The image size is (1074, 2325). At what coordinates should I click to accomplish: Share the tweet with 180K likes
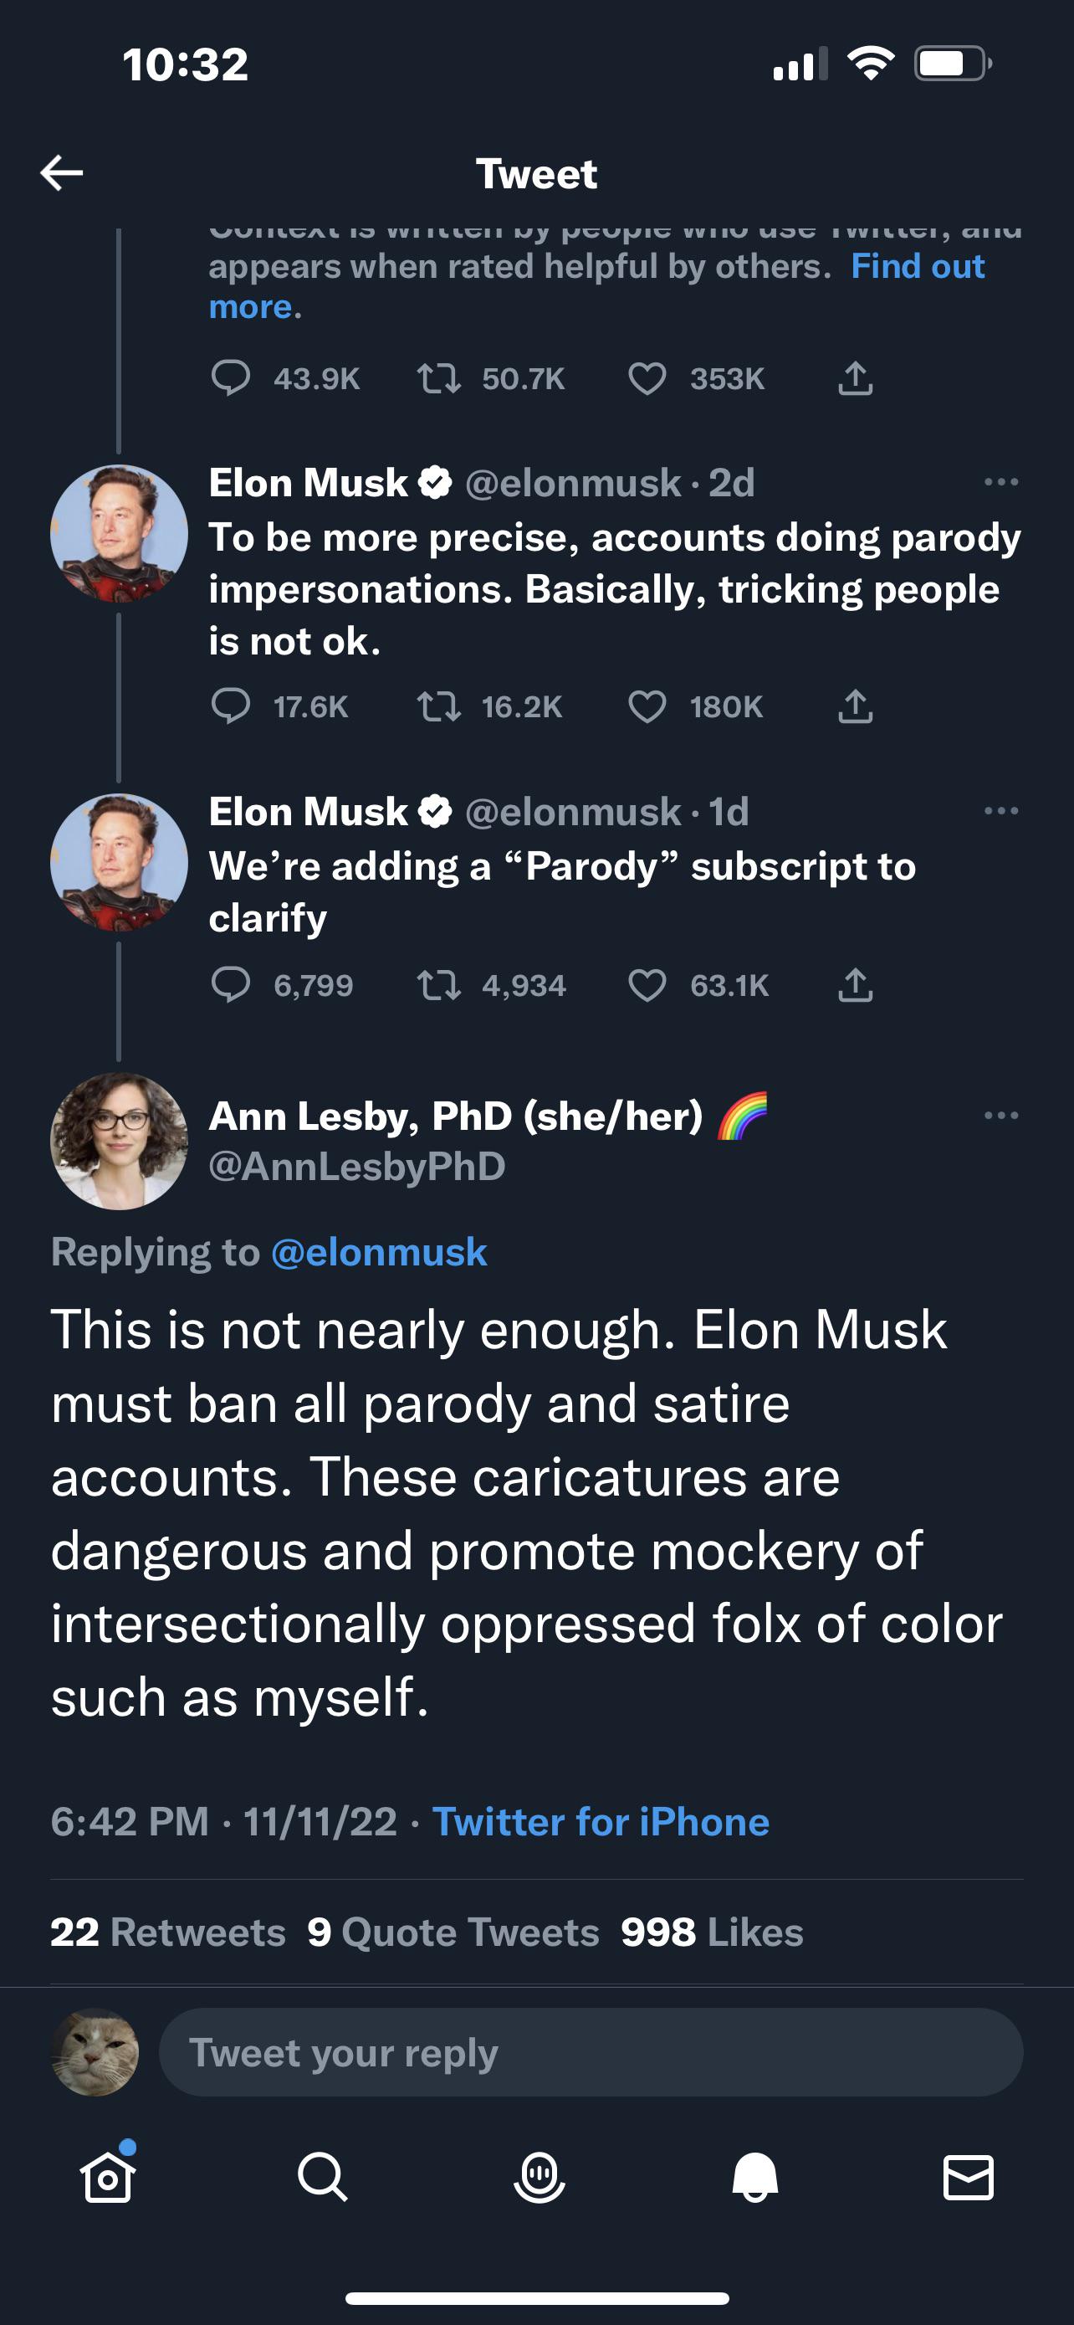pyautogui.click(x=855, y=706)
